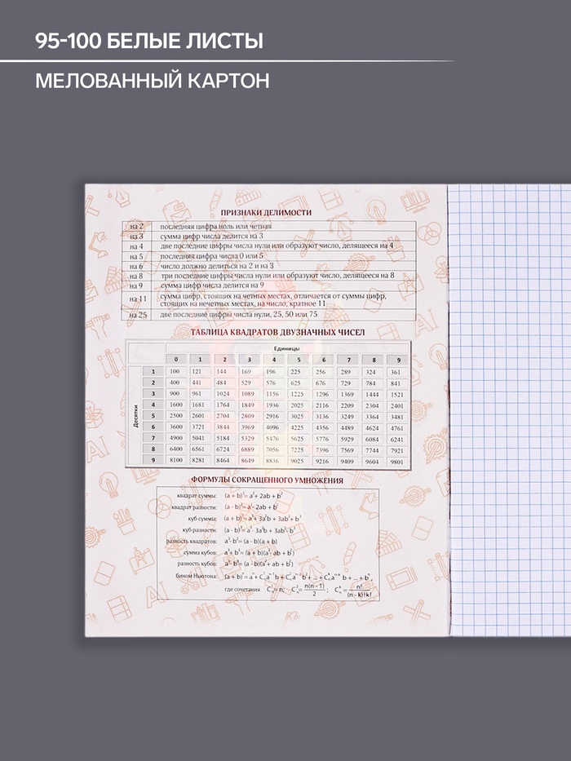Click the cell with value '9216'
571x761 pixels.
click(322, 461)
